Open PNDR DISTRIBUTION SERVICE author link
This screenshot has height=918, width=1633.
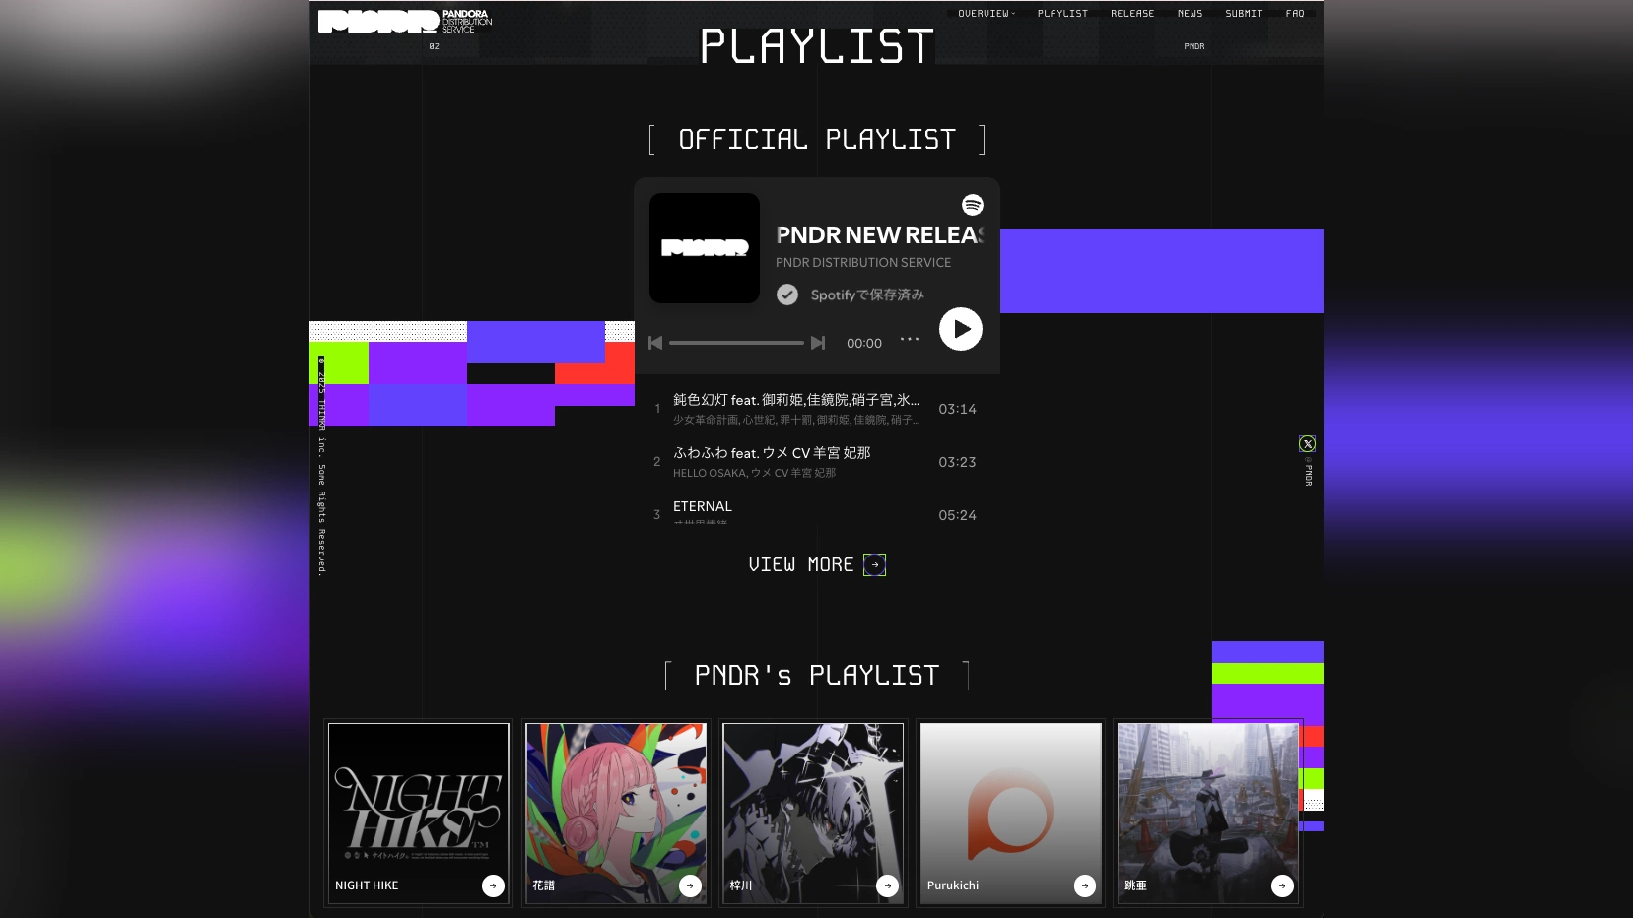(x=863, y=263)
